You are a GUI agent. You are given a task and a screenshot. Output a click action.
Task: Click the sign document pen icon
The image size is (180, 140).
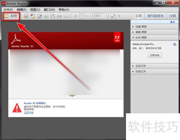point(39,16)
